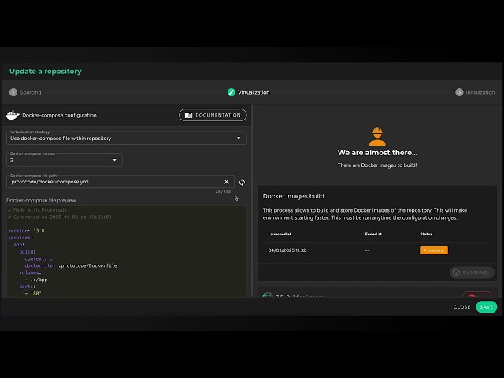Clear the docker-compose file path
504x378 pixels.
(x=226, y=182)
